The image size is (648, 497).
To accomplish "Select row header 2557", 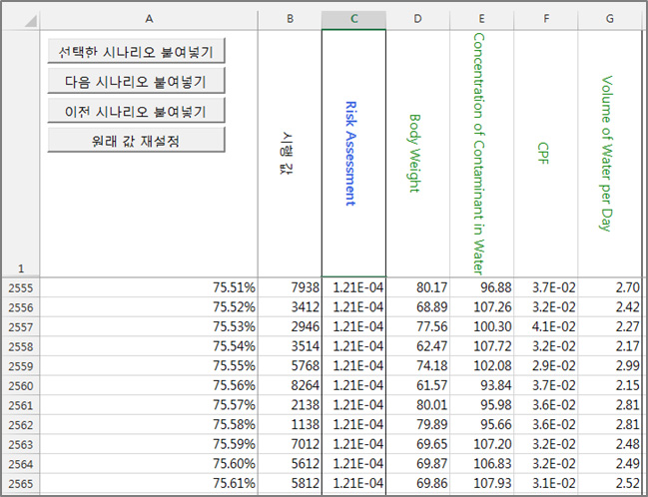I will [21, 326].
